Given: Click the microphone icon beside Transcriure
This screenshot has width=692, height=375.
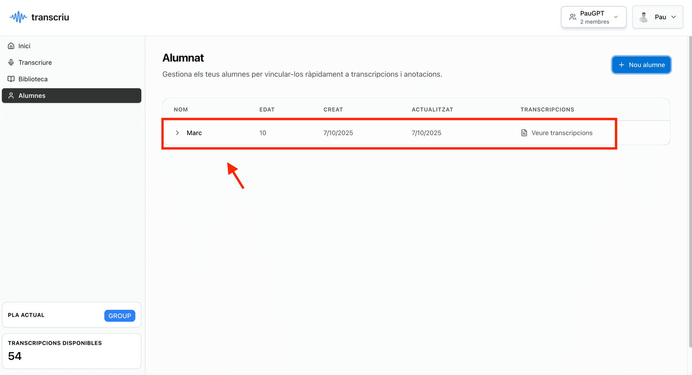Looking at the screenshot, I should (x=11, y=63).
